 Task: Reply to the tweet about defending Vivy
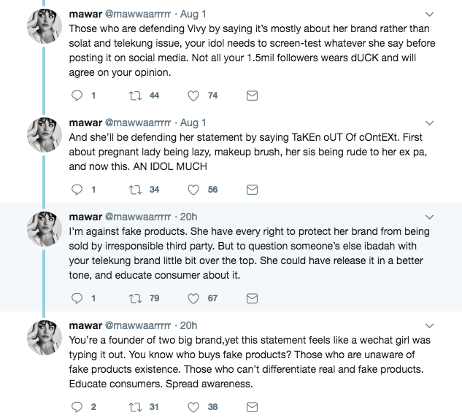[79, 95]
